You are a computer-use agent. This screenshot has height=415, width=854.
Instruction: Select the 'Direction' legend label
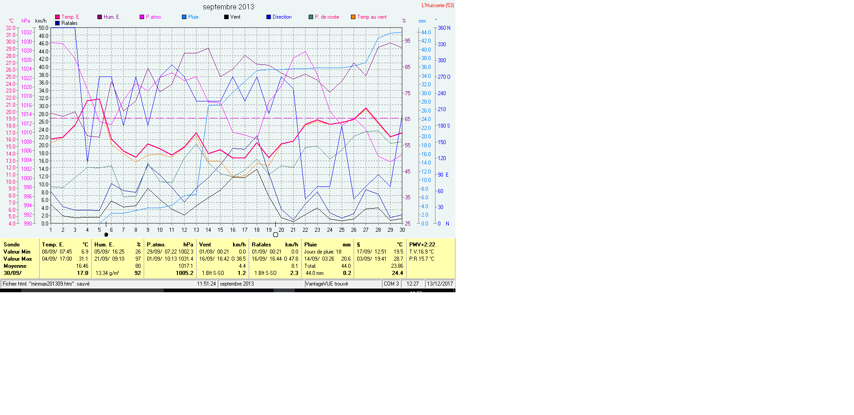click(x=282, y=17)
